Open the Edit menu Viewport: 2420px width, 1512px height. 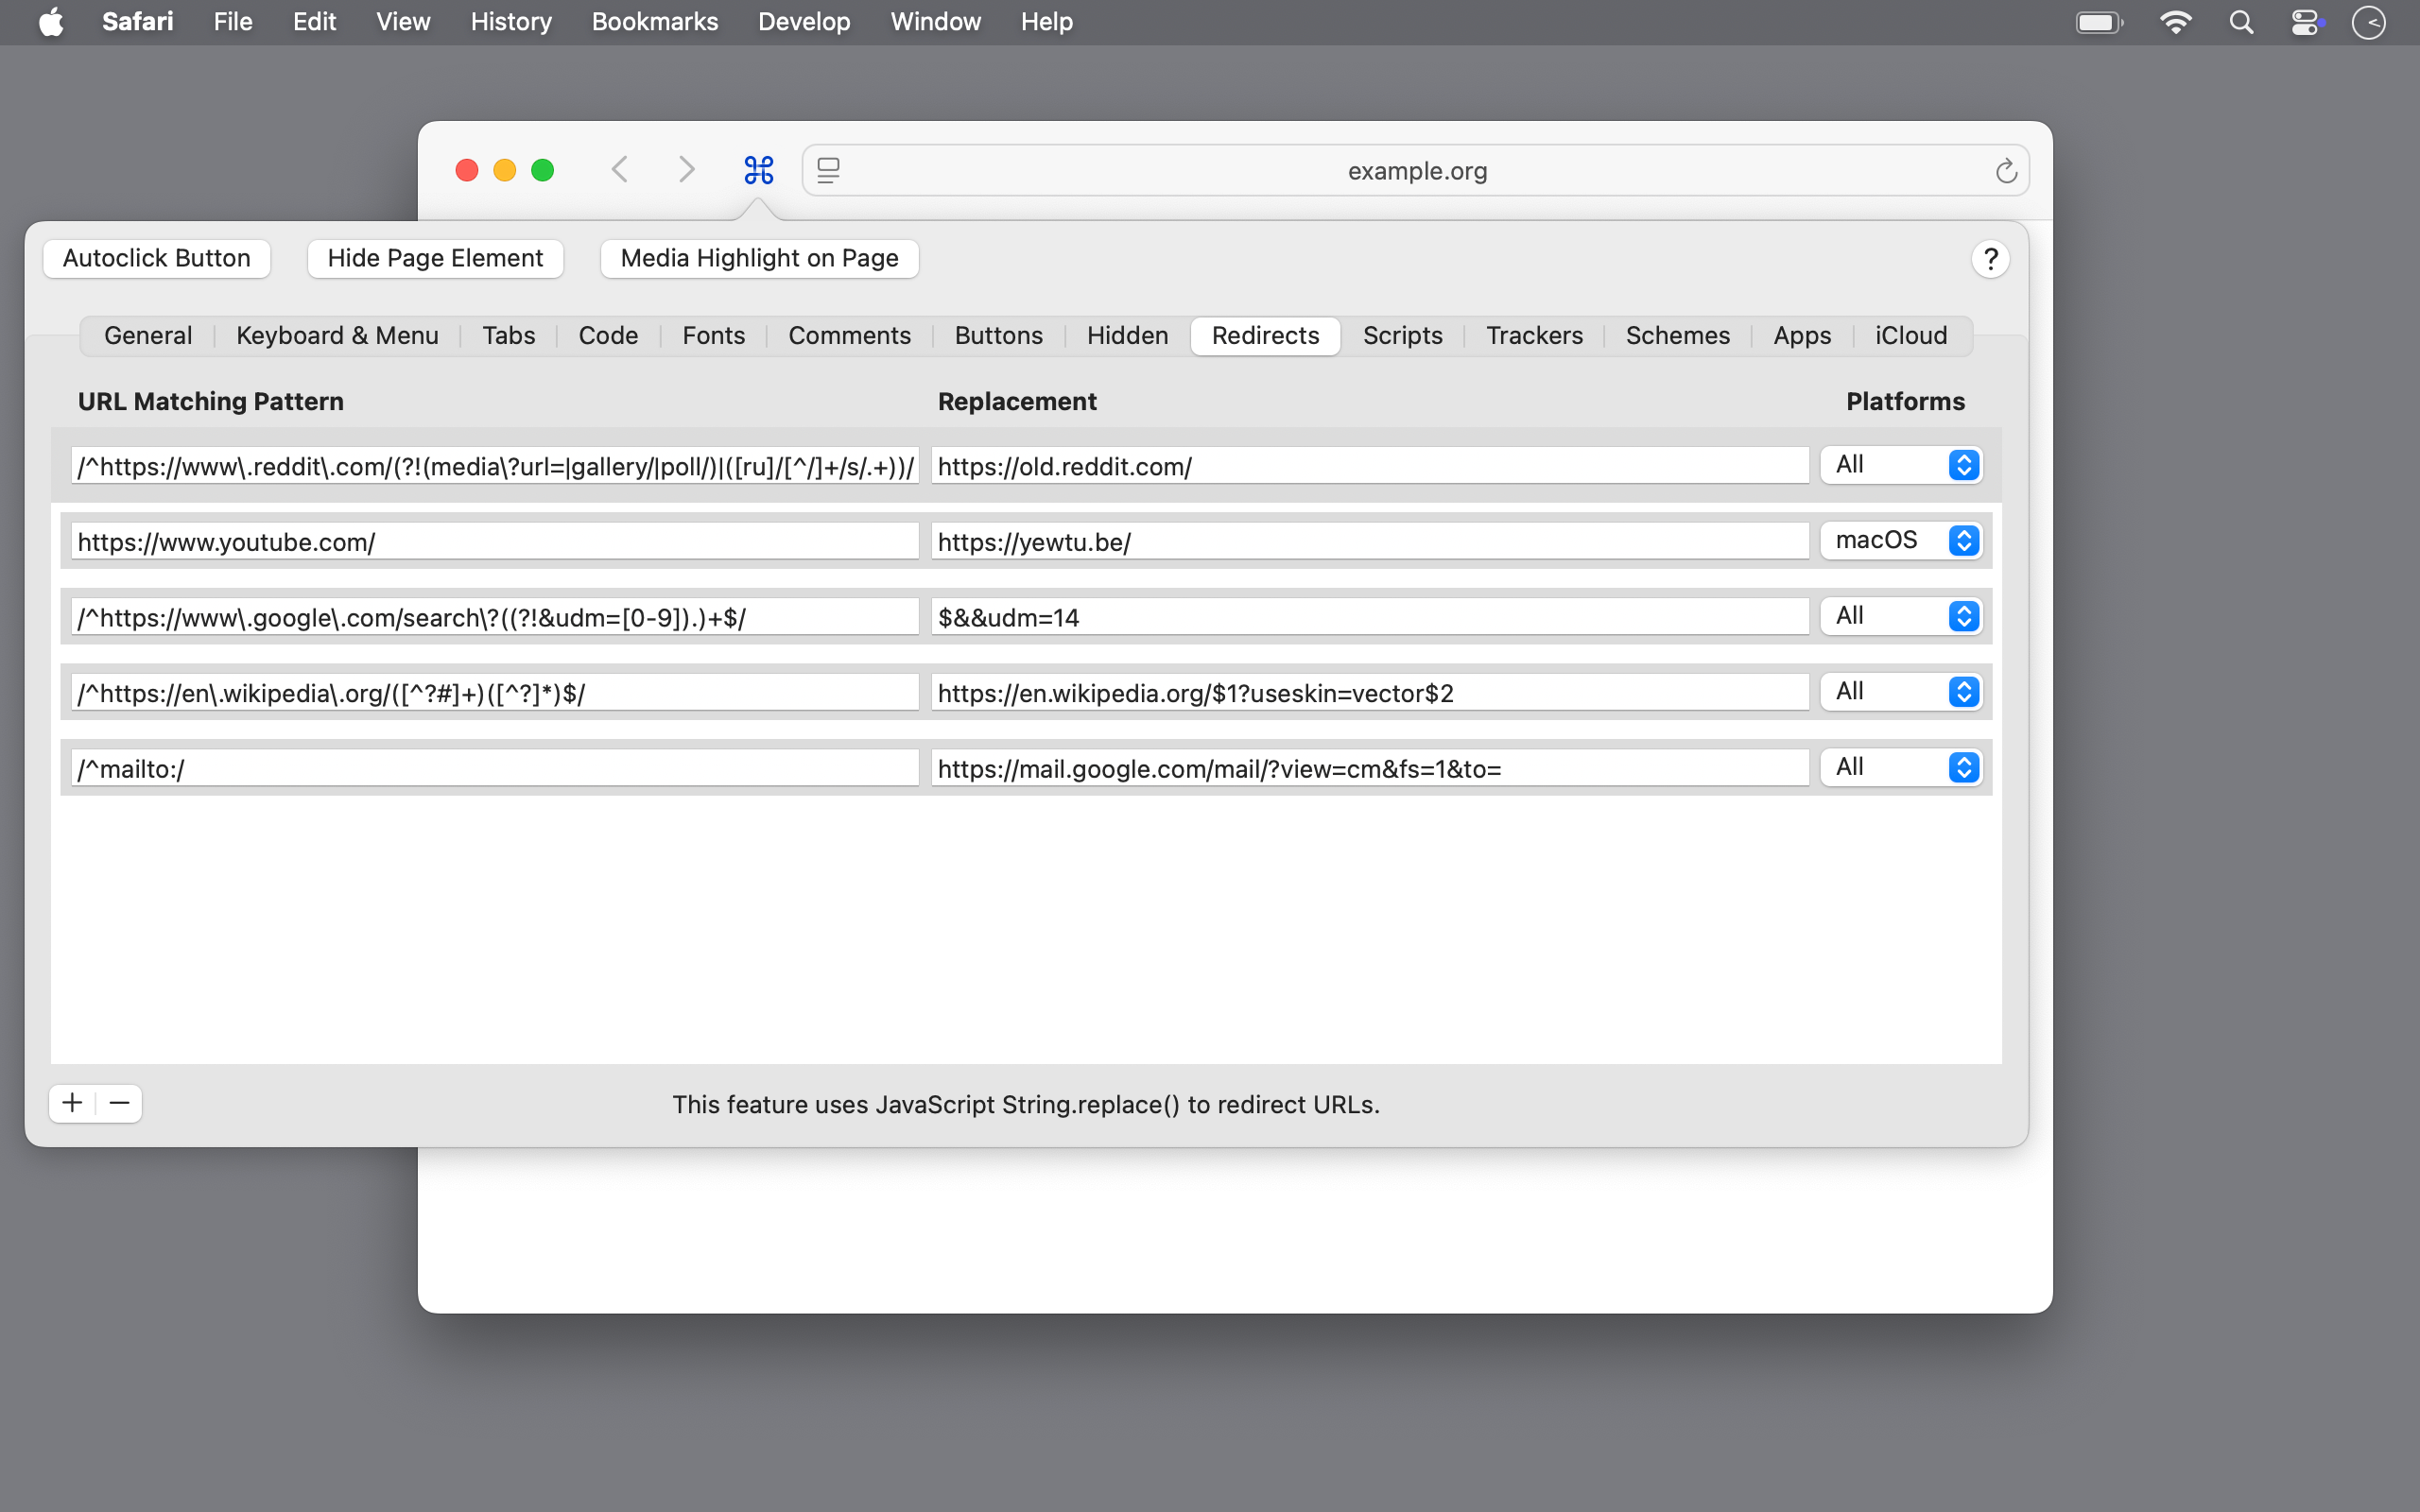314,22
